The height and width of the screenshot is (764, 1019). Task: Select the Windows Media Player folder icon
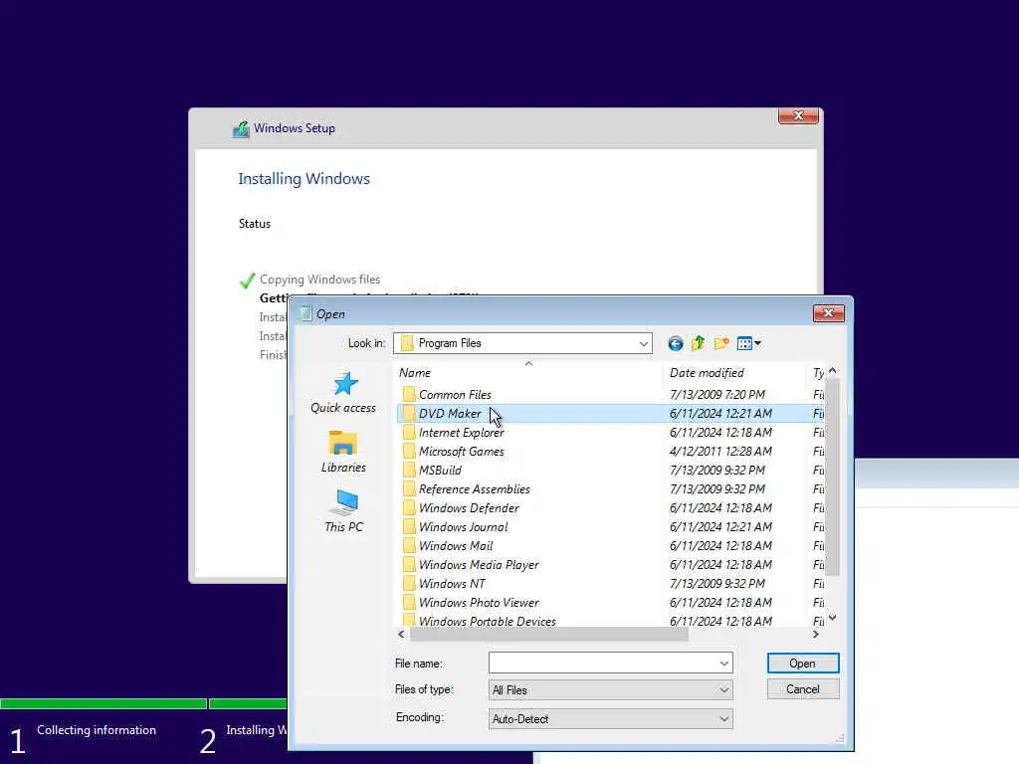[x=409, y=564]
